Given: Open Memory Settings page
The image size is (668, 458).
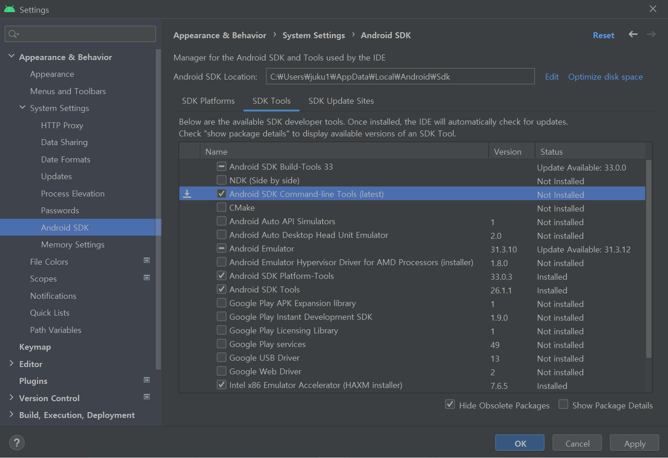Looking at the screenshot, I should [73, 245].
